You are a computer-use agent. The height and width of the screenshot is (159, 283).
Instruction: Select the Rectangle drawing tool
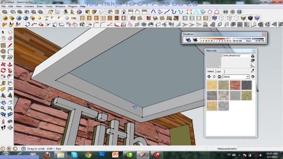point(3,45)
